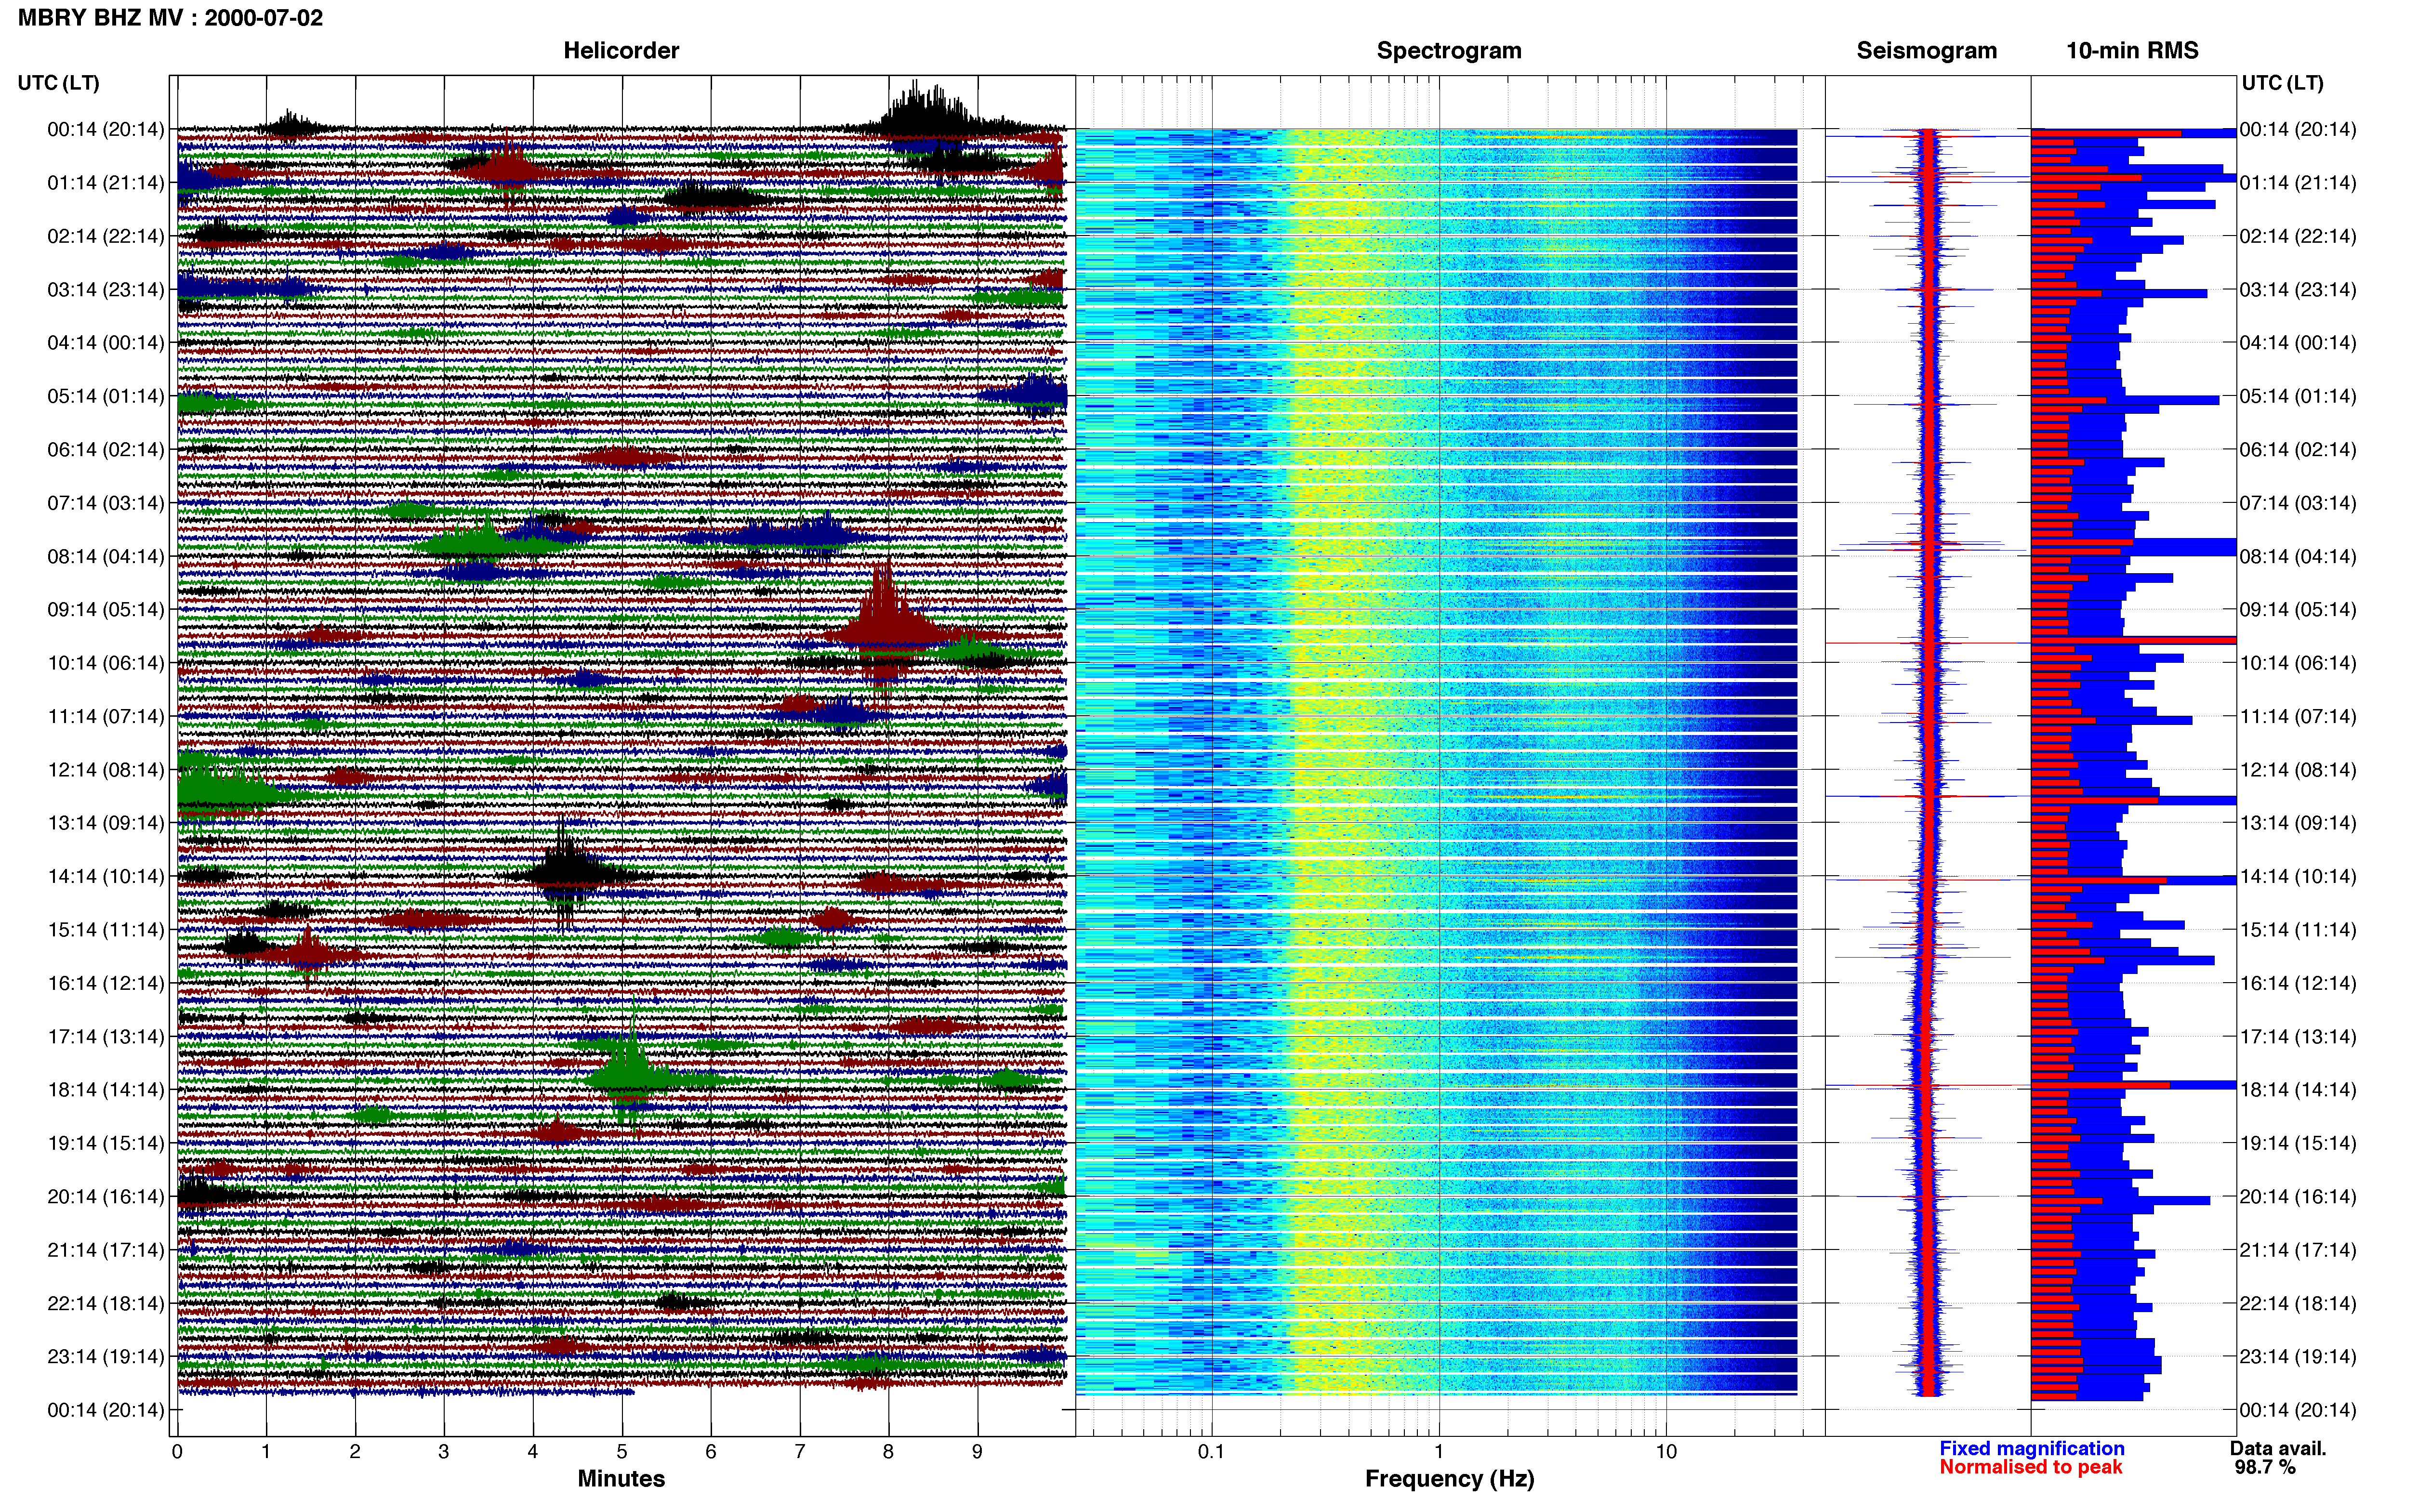This screenshot has height=1512, width=2418.
Task: Click the "0.1" frequency axis tick
Action: [x=1211, y=1452]
